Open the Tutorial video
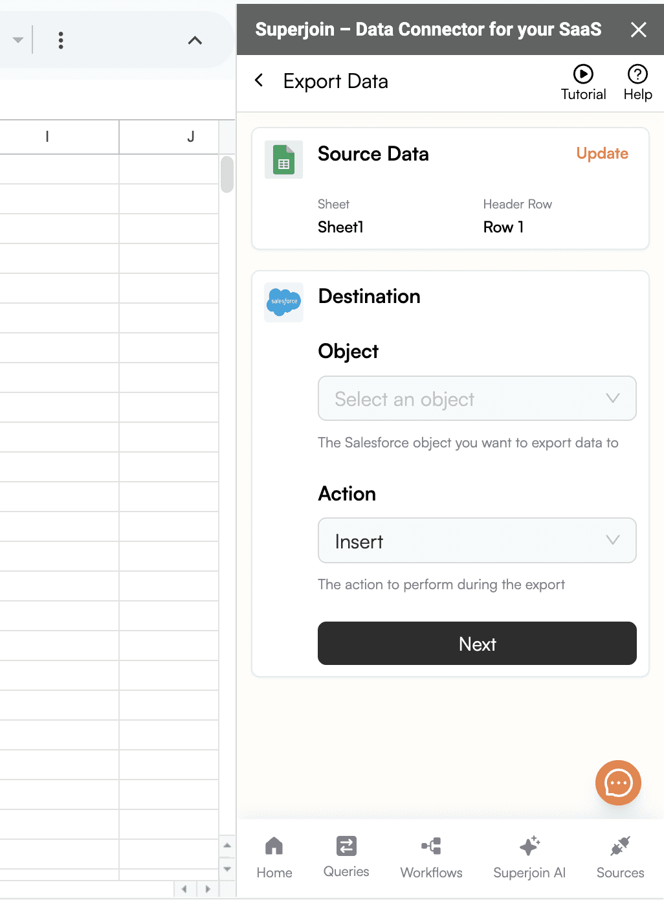The height and width of the screenshot is (900, 664). 583,83
